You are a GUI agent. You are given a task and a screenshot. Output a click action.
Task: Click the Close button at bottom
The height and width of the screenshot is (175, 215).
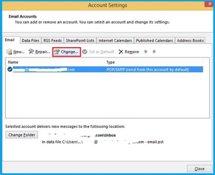[x=199, y=169]
